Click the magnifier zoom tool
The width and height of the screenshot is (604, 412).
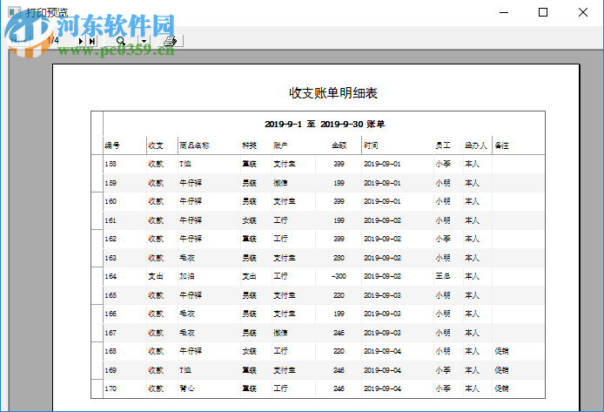pos(121,41)
